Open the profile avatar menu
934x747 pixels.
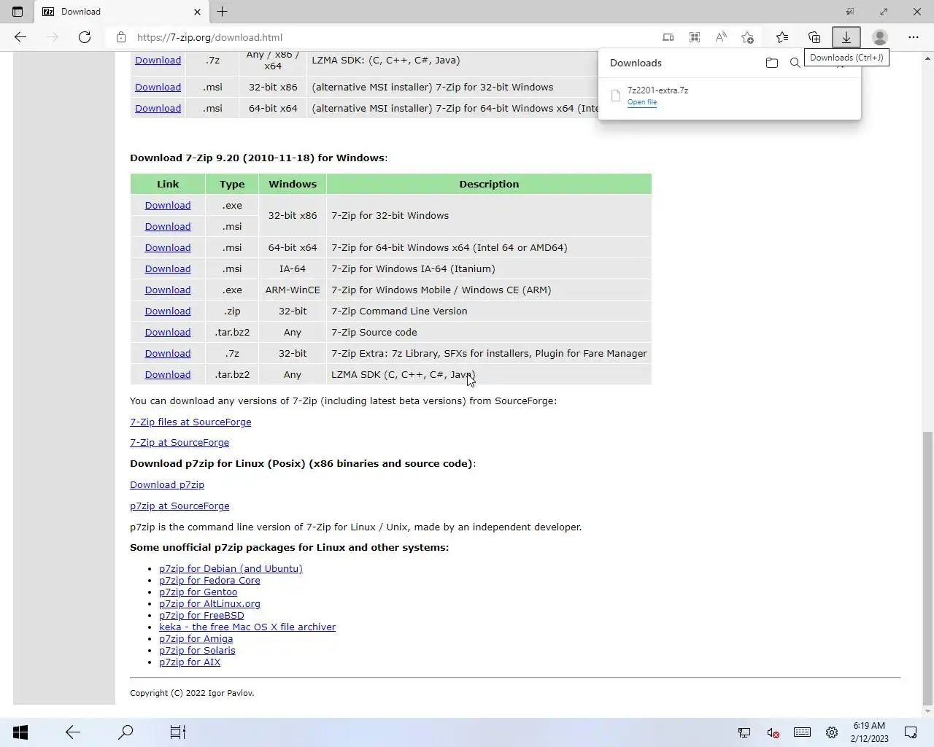pyautogui.click(x=880, y=37)
